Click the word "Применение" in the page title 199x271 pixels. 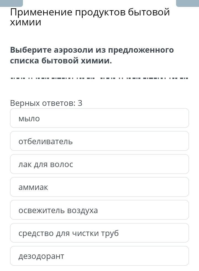(41, 12)
